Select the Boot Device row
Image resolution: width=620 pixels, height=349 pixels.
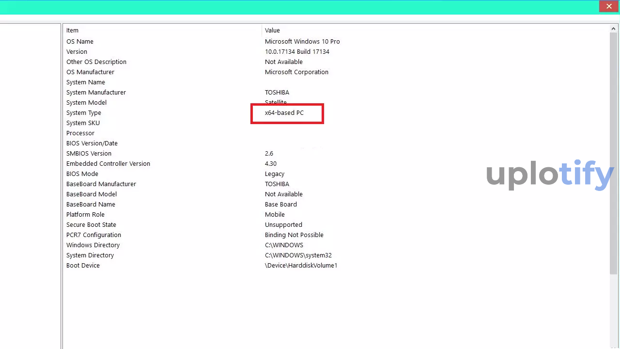[336, 265]
